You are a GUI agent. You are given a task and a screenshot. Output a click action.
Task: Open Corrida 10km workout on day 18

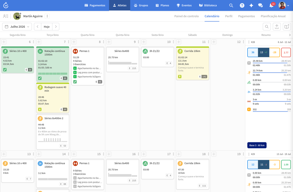(193, 174)
